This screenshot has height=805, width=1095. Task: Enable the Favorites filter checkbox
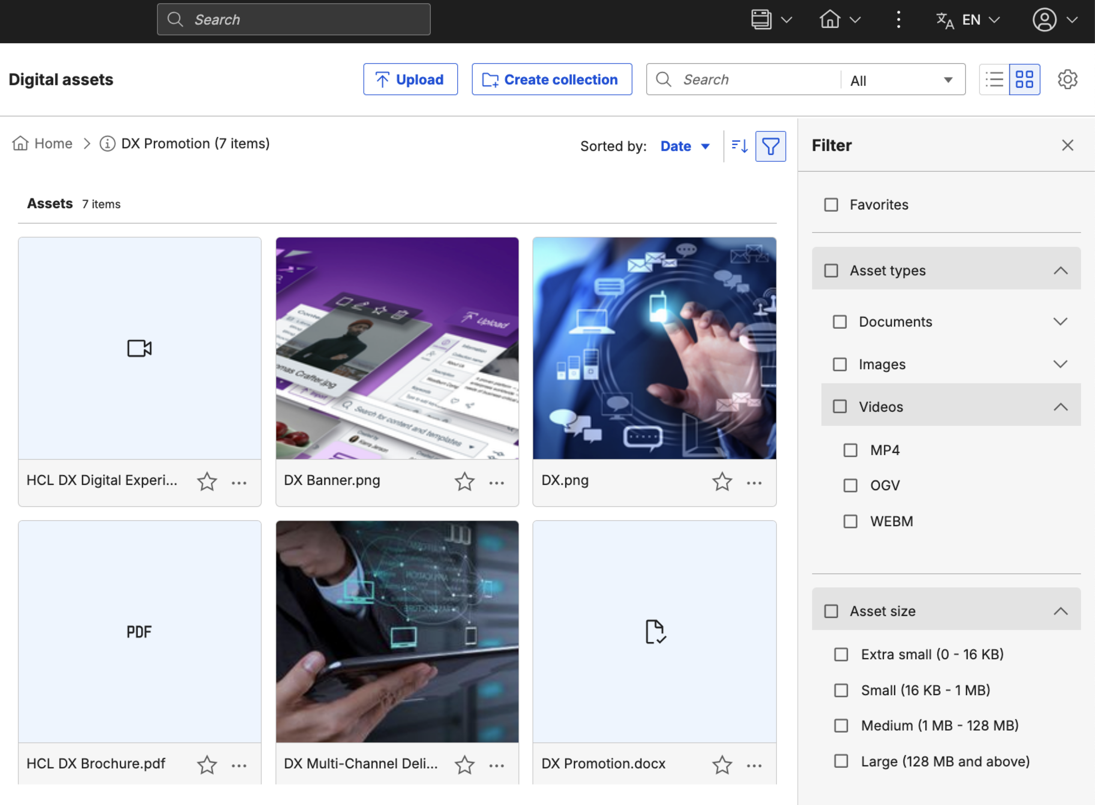(x=830, y=205)
